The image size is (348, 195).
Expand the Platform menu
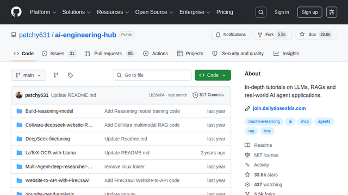(x=43, y=12)
